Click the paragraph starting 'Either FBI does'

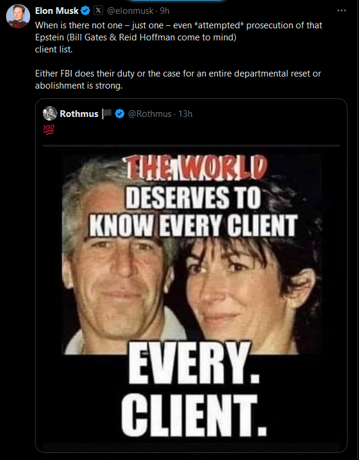pos(178,80)
